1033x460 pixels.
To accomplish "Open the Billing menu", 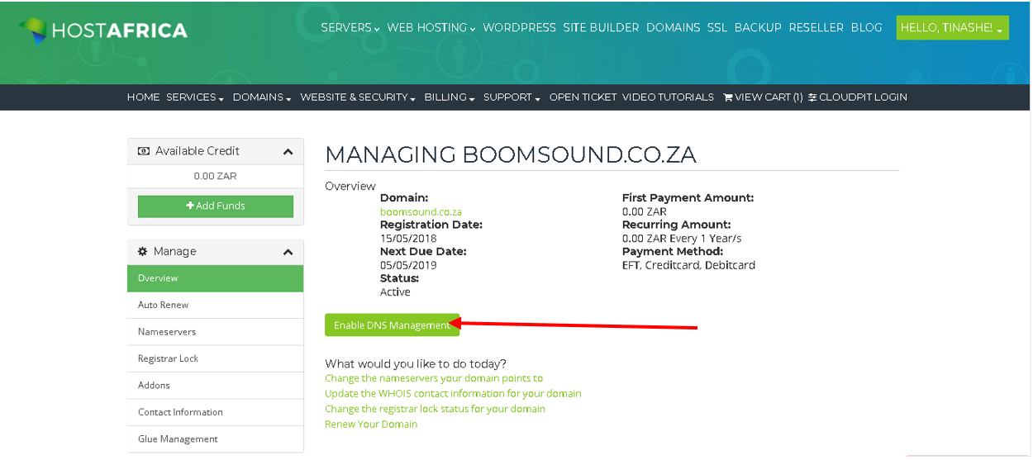I will point(449,97).
